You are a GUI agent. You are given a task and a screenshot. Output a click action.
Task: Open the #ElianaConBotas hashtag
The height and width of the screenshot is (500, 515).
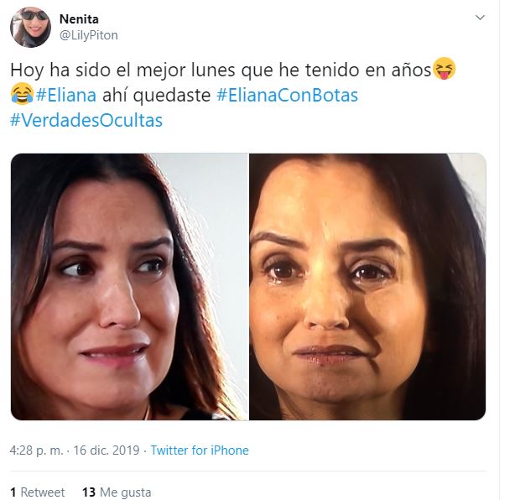click(288, 96)
